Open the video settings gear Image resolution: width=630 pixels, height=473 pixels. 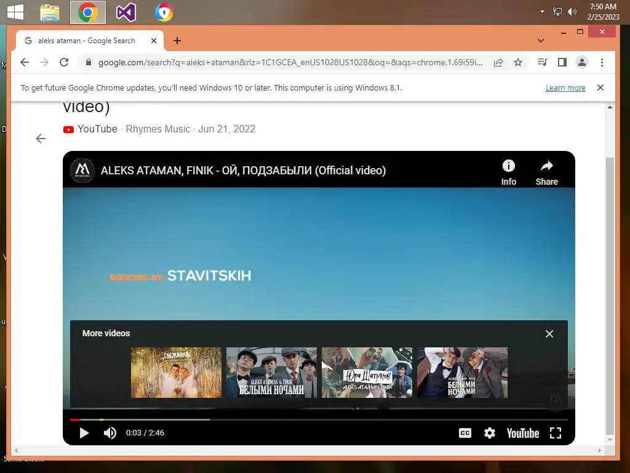pos(489,433)
